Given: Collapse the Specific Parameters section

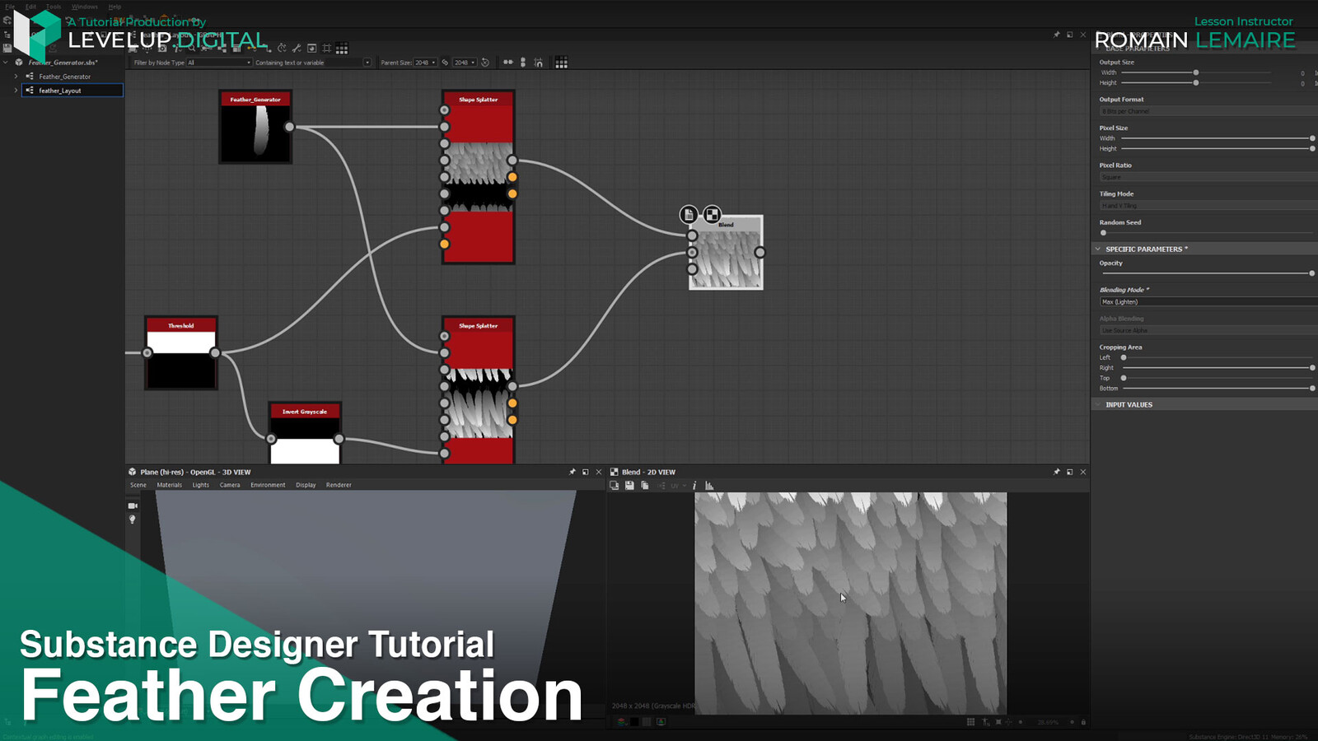Looking at the screenshot, I should (x=1098, y=249).
